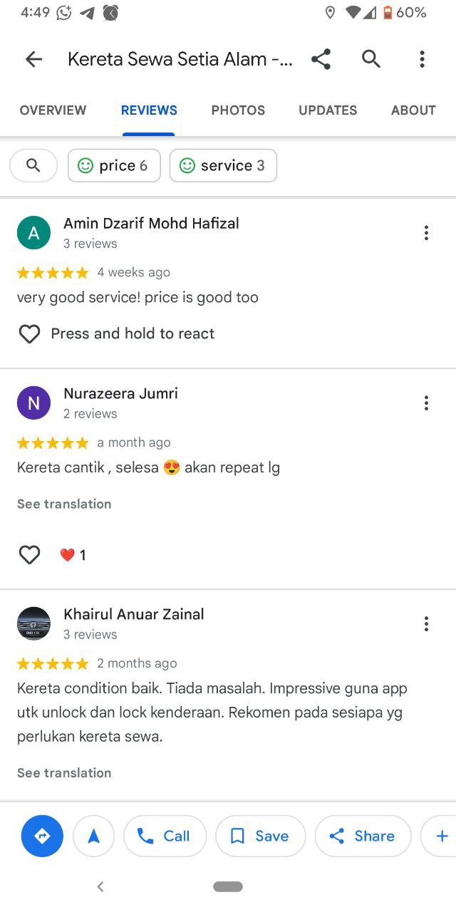Switch to the Overview tab
Screen dimensions: 456x912
pos(53,110)
